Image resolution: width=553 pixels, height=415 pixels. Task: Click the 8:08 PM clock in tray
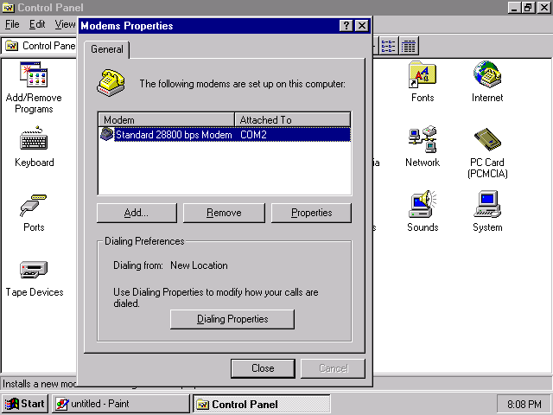[x=524, y=404]
